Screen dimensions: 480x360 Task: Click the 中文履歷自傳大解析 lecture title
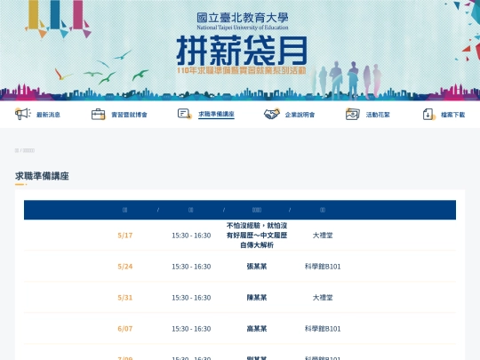257,236
